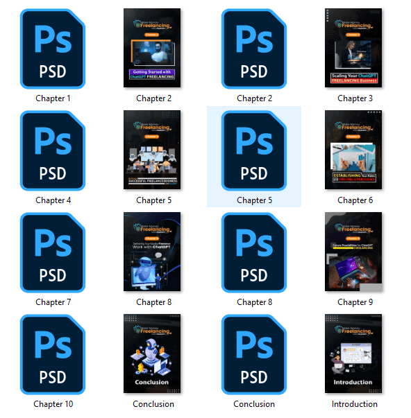This screenshot has width=411, height=418.
Task: Select the Chapter 7 PSD file icon
Action: [53, 252]
